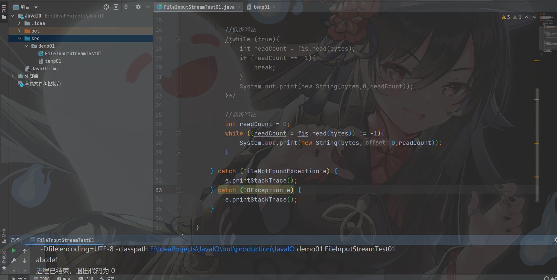Click the wrench icon in run panel

[14, 260]
